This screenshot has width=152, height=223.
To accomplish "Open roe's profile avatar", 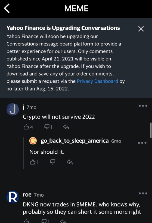I will coord(13,197).
